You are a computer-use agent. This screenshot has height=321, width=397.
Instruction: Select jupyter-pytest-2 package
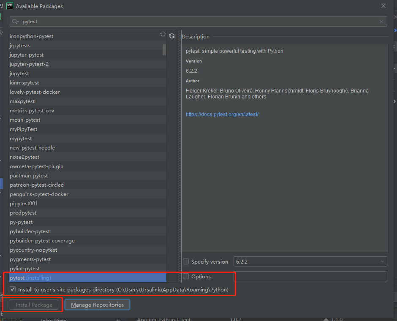(x=87, y=64)
